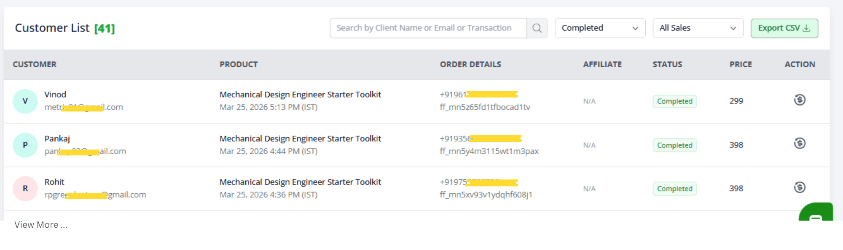Click View More link

tap(41, 225)
